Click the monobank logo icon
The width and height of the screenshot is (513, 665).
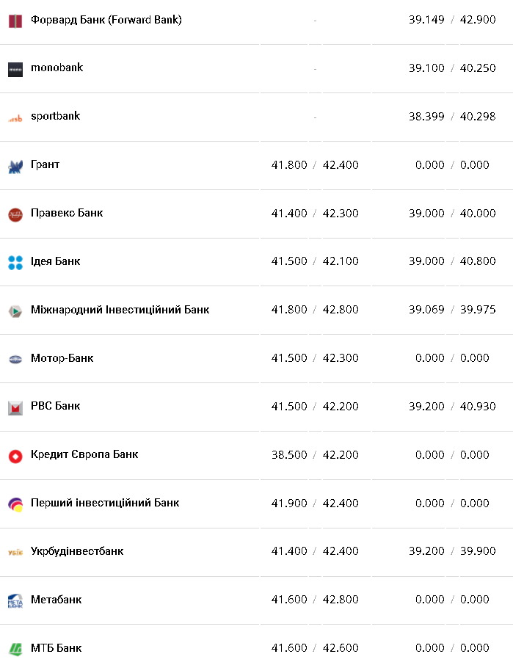pos(15,69)
